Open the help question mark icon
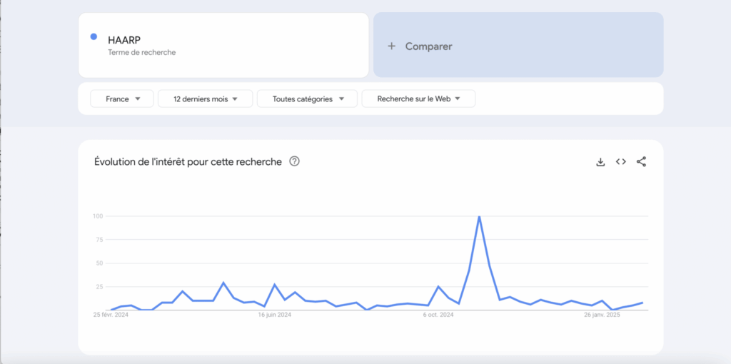The image size is (731, 364). [294, 161]
